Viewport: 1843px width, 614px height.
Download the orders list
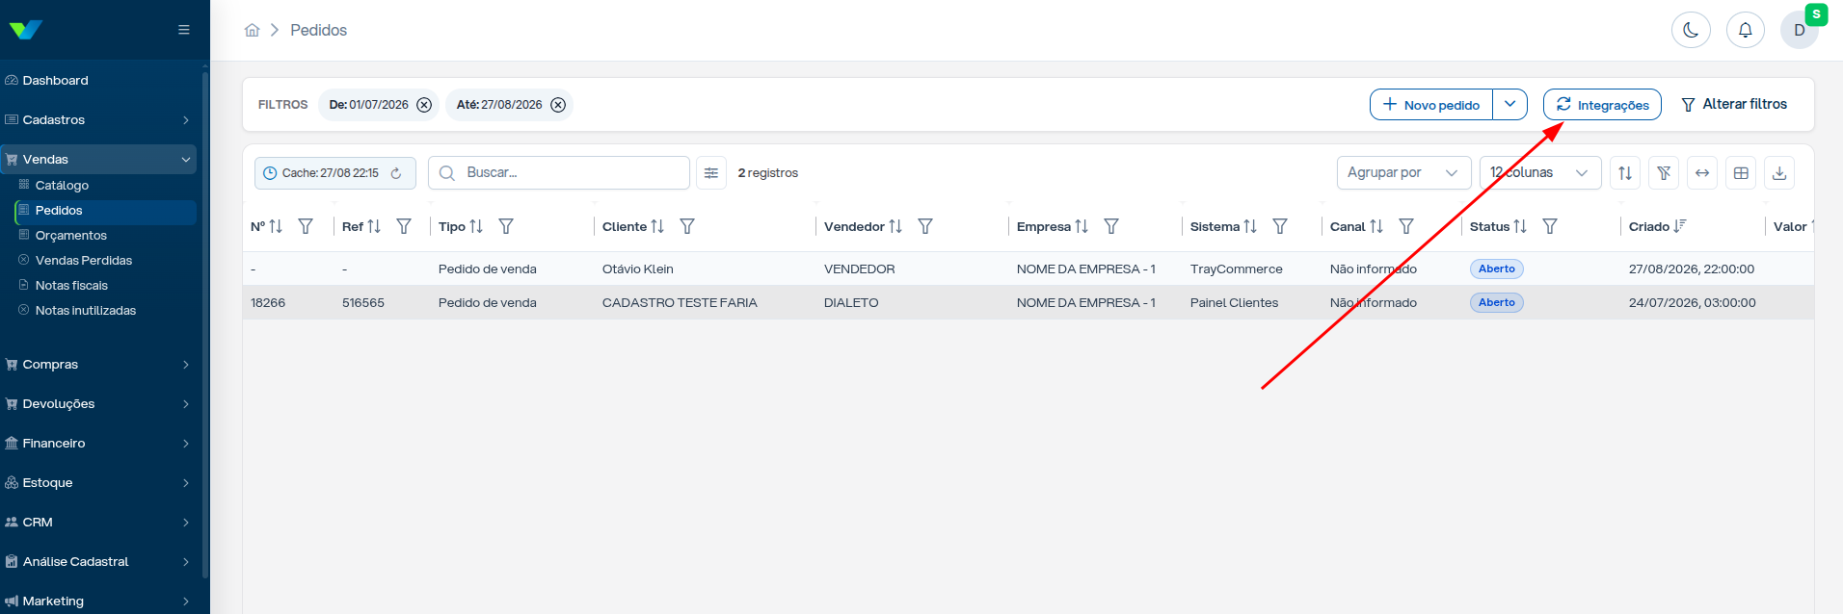(1779, 173)
